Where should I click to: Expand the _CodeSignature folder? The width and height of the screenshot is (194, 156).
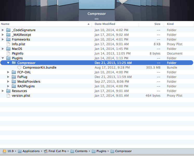click(x=3, y=30)
